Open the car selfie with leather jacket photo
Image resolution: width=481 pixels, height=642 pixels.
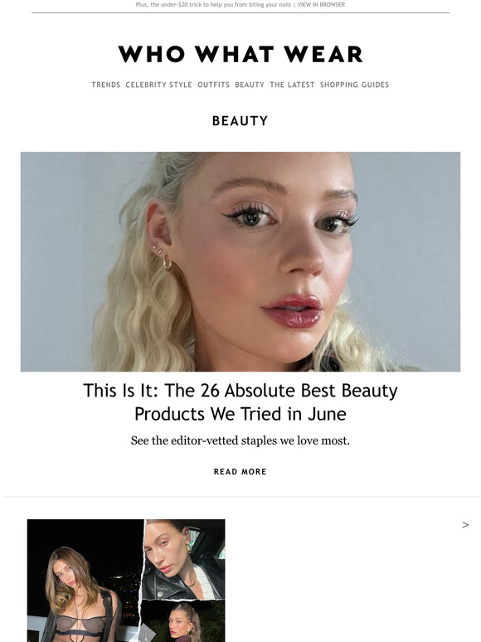coord(184,559)
